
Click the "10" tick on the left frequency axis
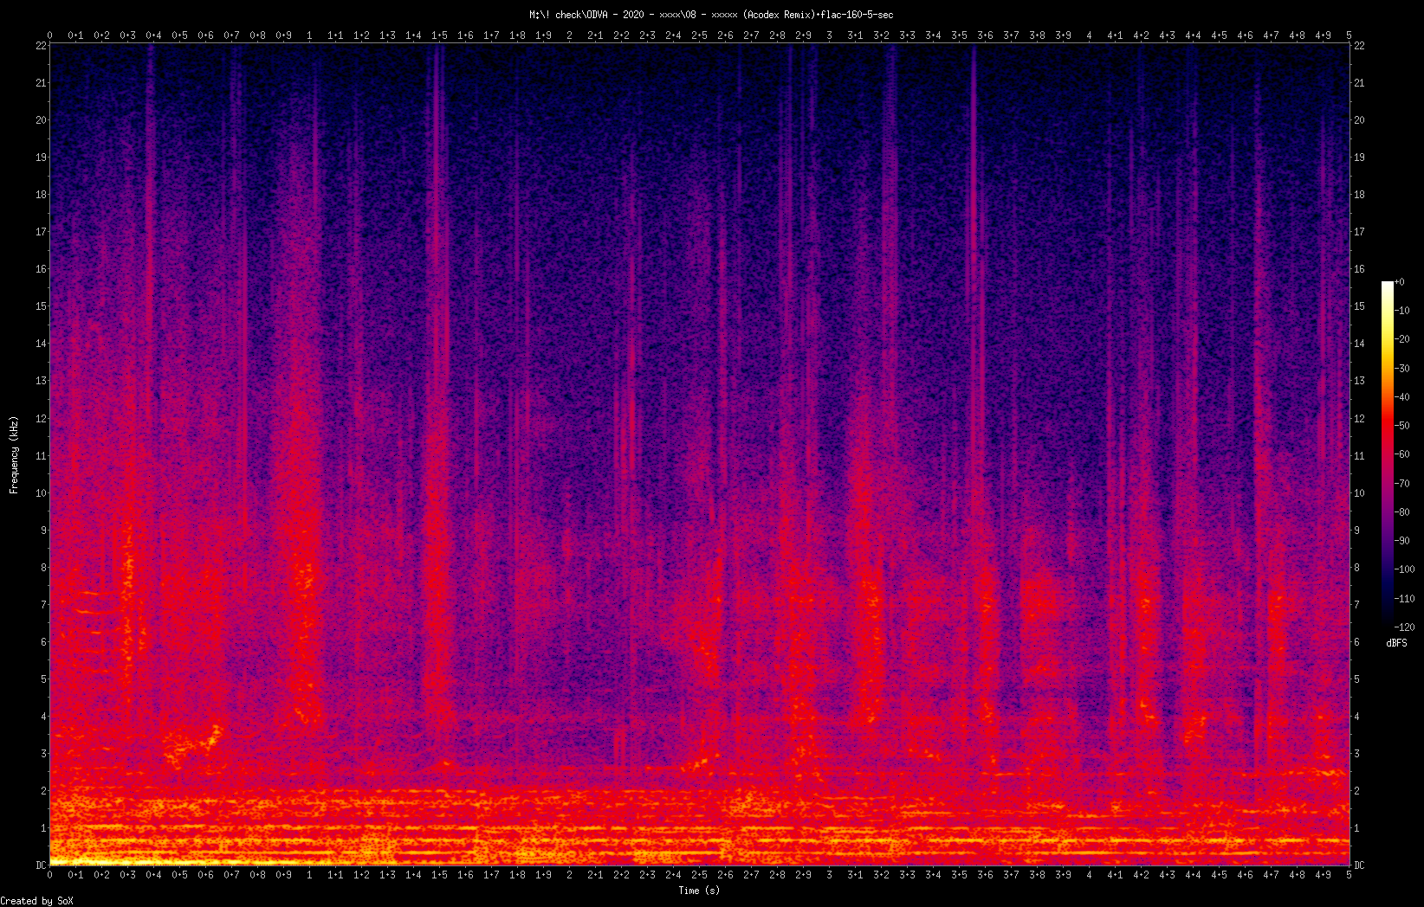click(41, 493)
